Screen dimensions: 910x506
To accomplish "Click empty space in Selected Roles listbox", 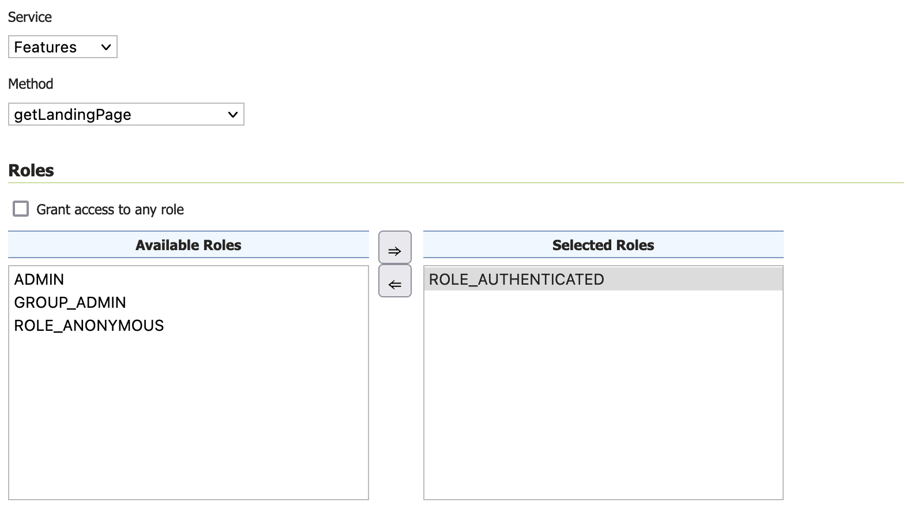I will (603, 403).
